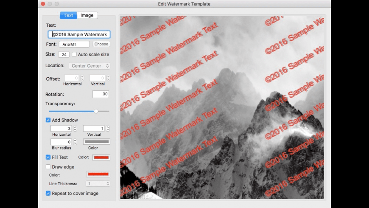Enable the Draw edge checkbox
Screen dimensions: 369x208
pos(48,167)
